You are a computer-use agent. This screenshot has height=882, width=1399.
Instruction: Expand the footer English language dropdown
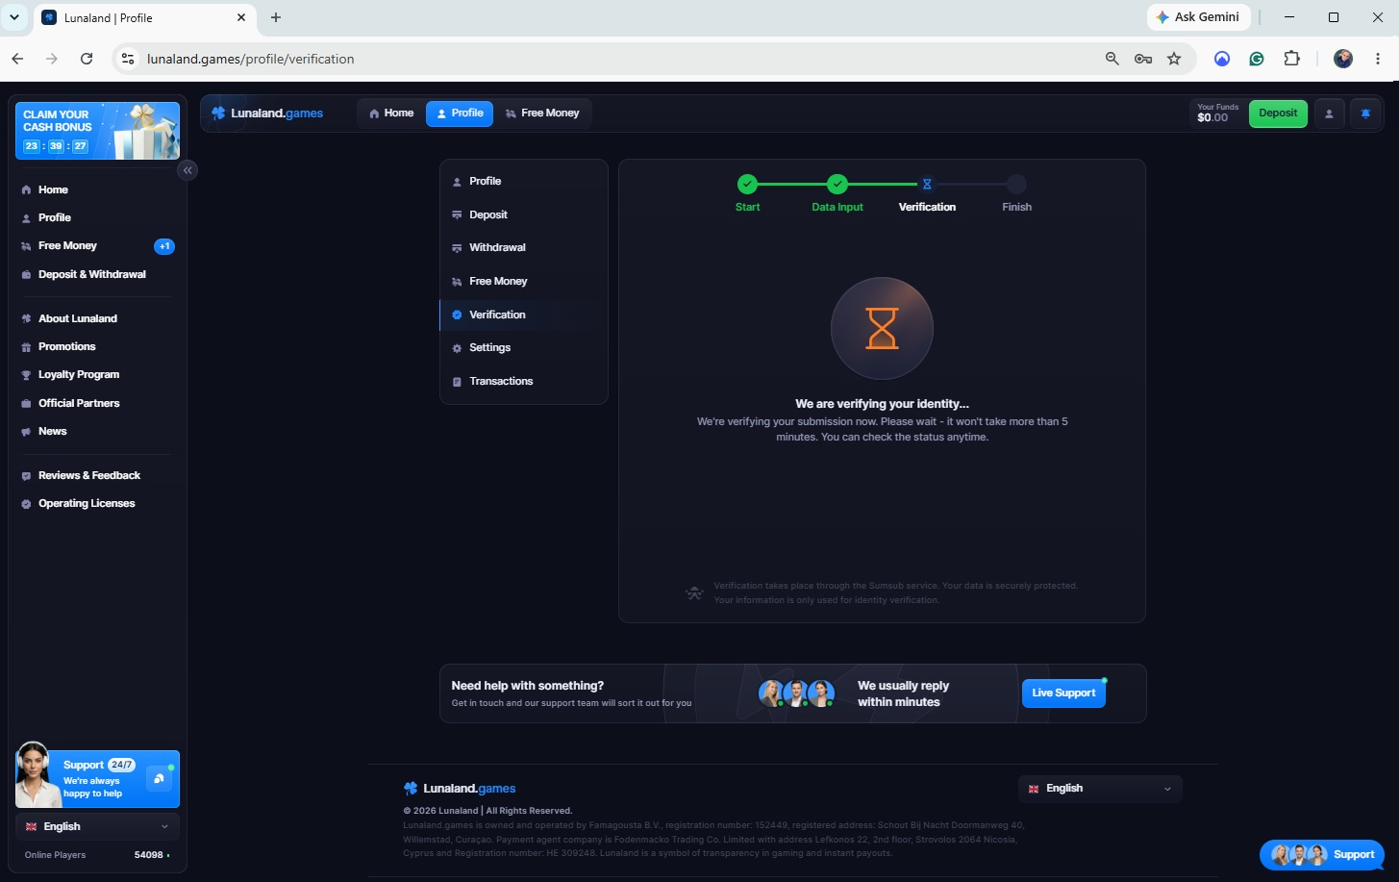[x=1100, y=789]
